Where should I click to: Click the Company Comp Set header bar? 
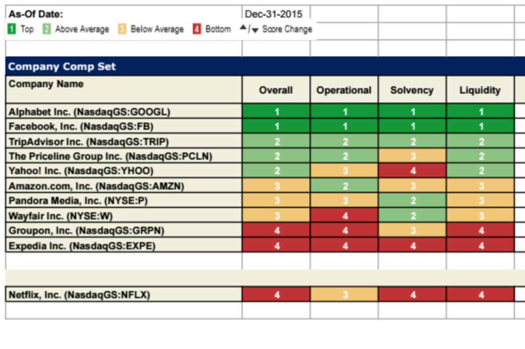coord(265,66)
